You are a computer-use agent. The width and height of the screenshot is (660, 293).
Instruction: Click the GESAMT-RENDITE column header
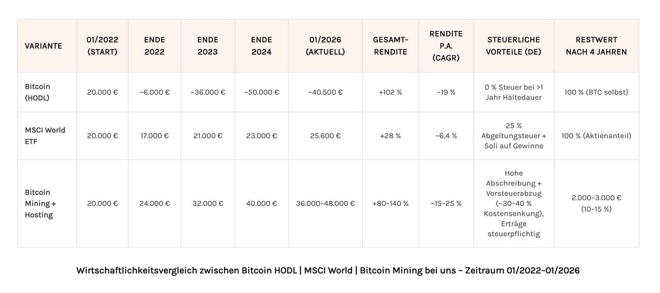pos(390,46)
